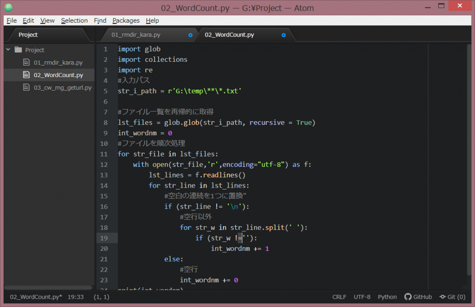Open the Edit menu

tap(28, 20)
